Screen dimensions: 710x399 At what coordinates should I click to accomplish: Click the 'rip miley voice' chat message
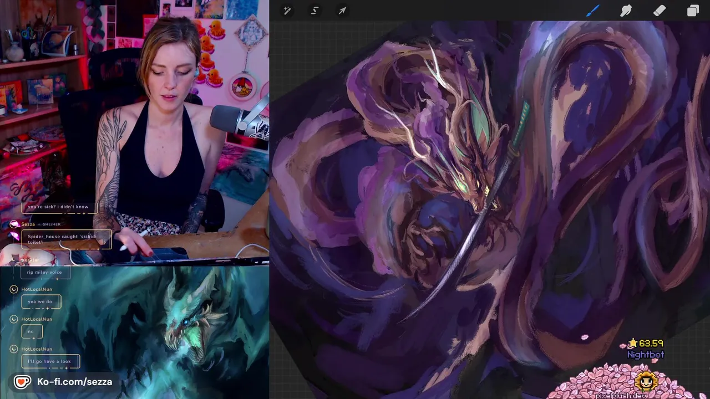pos(45,272)
